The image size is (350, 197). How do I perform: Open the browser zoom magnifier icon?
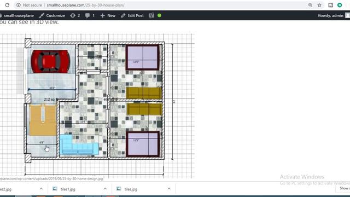[x=310, y=5]
